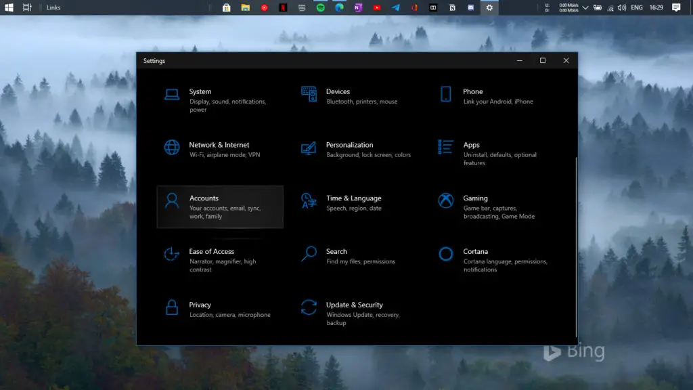The width and height of the screenshot is (693, 390).
Task: Open Time & Language settings
Action: tap(352, 203)
